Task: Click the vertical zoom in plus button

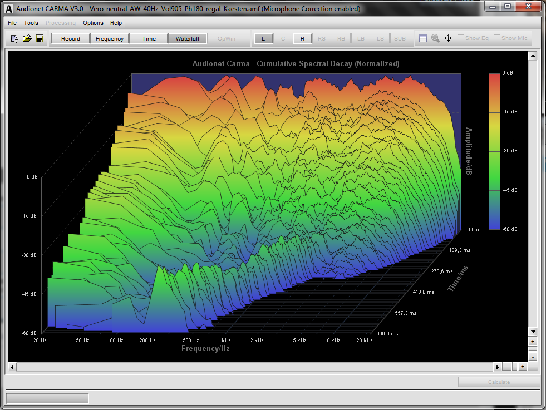Action: point(532,341)
